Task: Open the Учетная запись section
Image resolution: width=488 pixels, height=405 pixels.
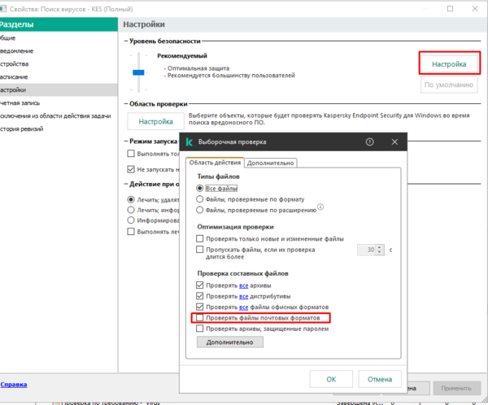Action: 59,103
